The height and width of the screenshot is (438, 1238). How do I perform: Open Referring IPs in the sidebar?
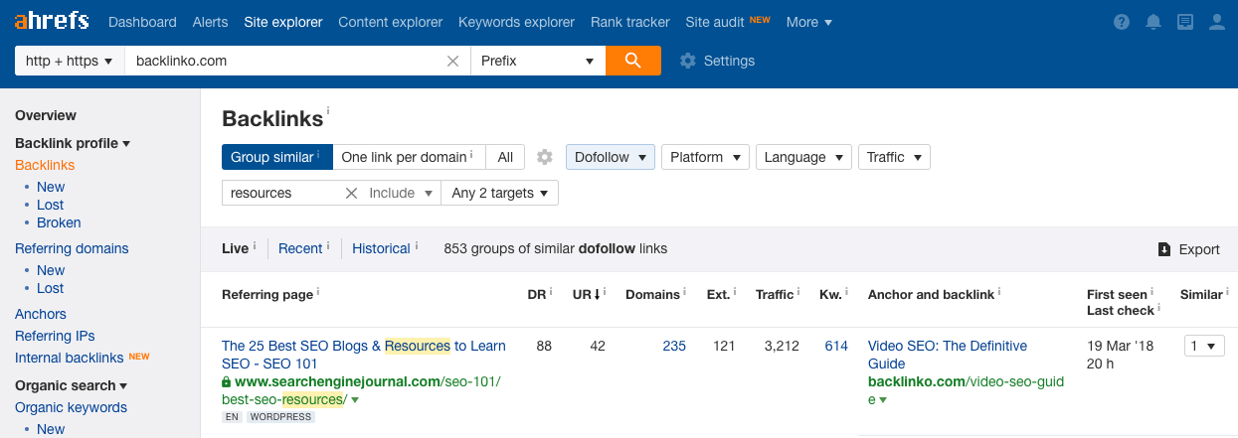(55, 336)
